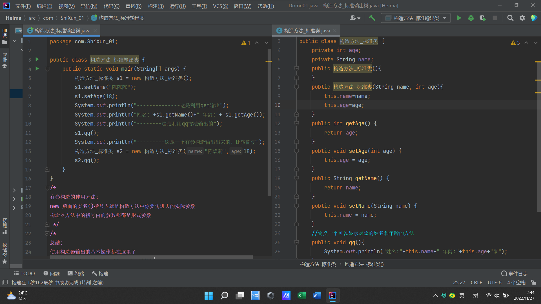
Task: Click the Build project hammer icon
Action: (372, 18)
